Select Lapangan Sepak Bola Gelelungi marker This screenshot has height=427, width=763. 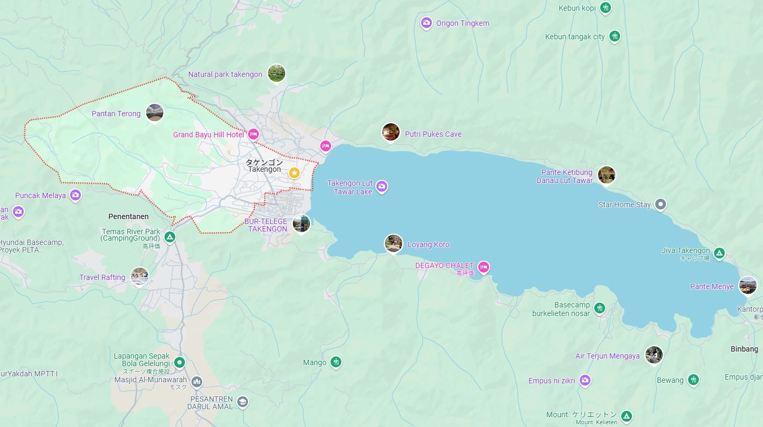pyautogui.click(x=180, y=362)
